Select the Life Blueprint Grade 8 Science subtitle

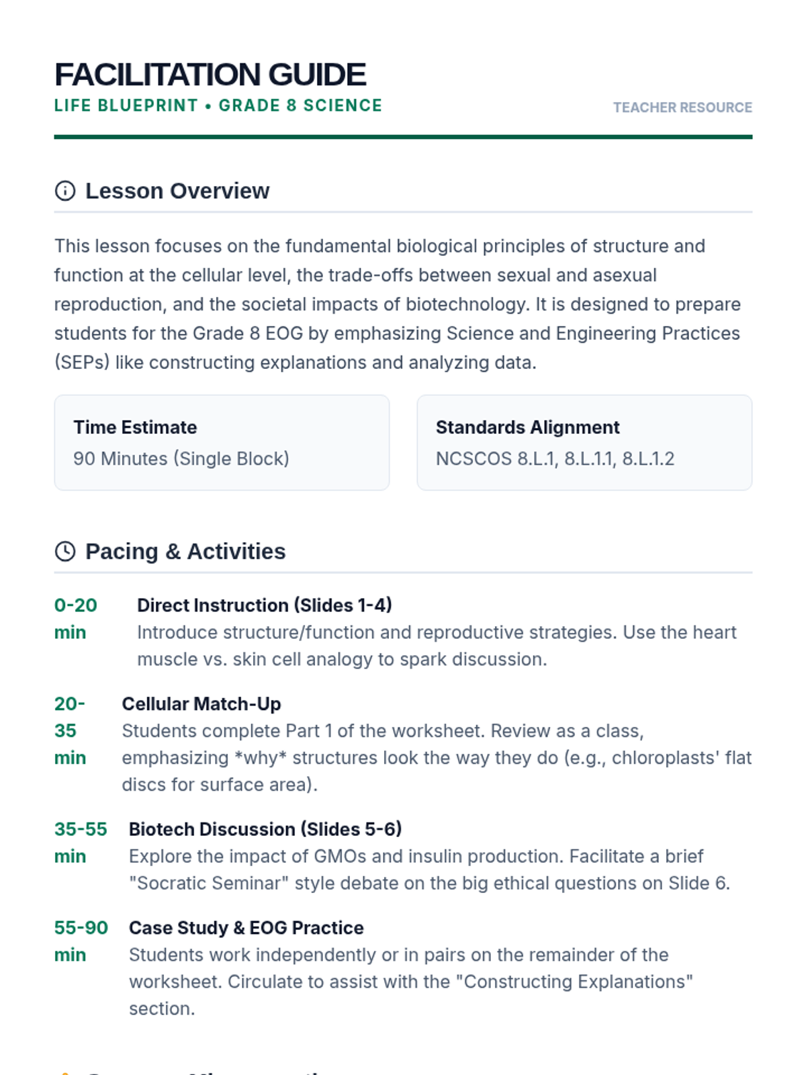(218, 105)
